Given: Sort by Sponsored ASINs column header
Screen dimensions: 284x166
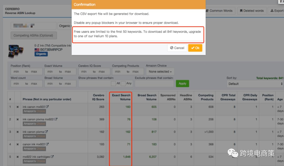Looking at the screenshot, I should 168,97.
